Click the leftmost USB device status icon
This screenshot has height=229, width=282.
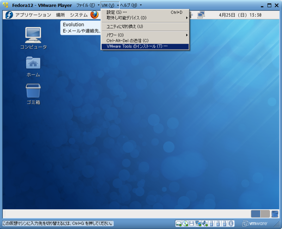tap(211, 223)
